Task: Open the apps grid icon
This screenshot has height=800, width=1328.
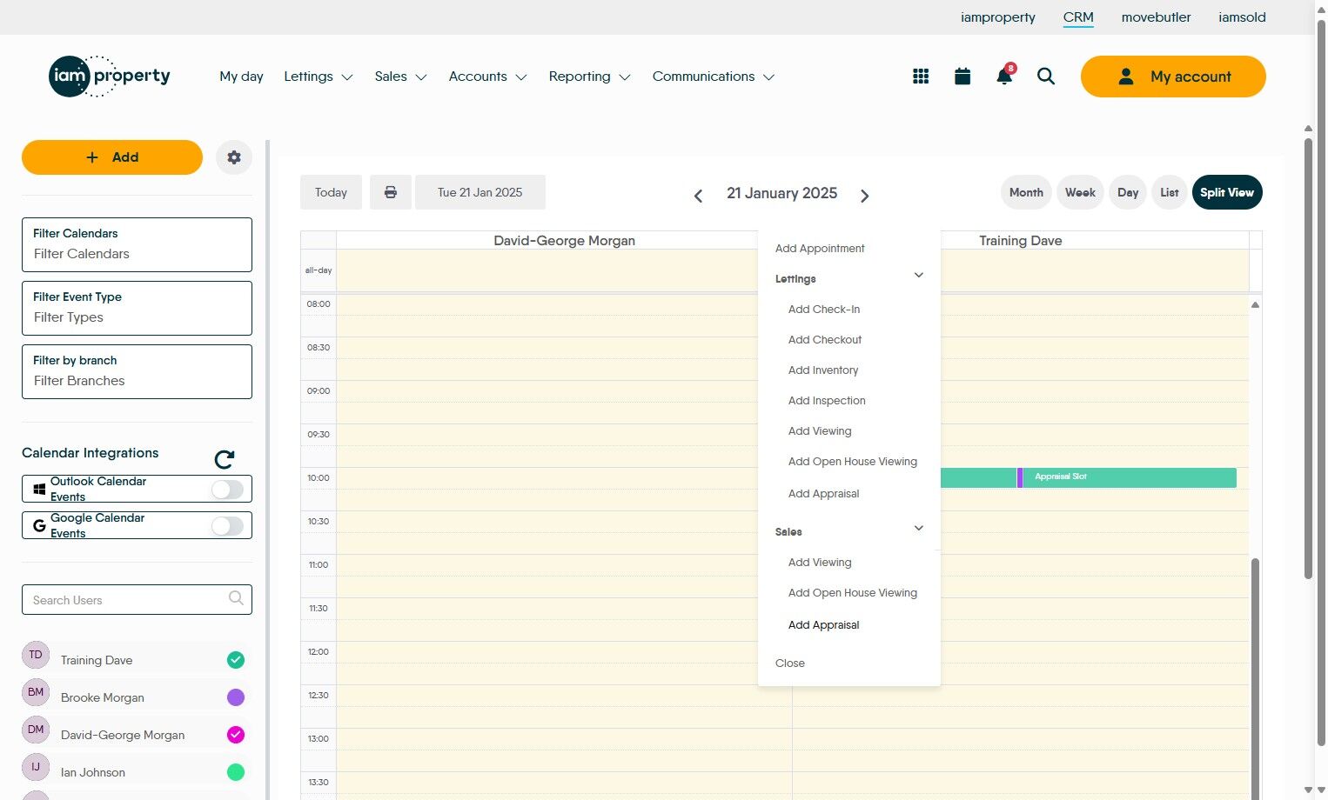Action: point(921,77)
